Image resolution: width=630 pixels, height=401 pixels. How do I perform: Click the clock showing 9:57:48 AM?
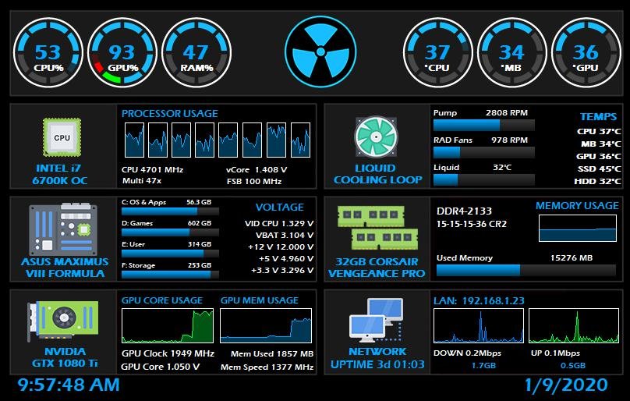pyautogui.click(x=69, y=385)
